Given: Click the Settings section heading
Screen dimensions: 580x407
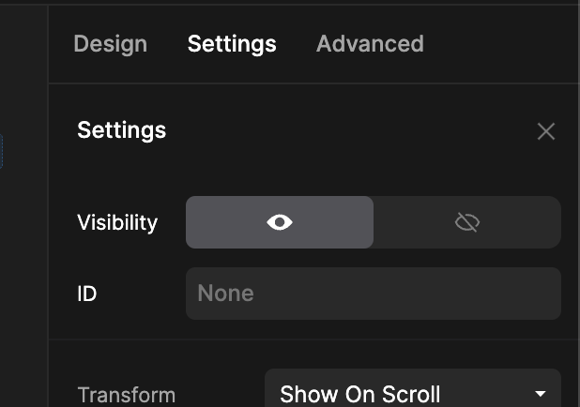Looking at the screenshot, I should pos(122,130).
